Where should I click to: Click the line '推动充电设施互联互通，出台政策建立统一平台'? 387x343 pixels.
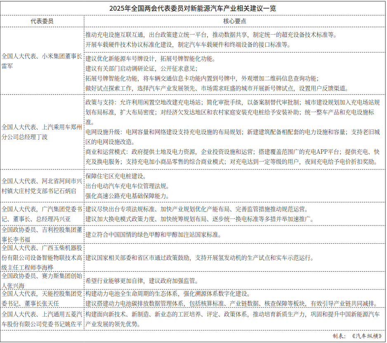point(211,35)
